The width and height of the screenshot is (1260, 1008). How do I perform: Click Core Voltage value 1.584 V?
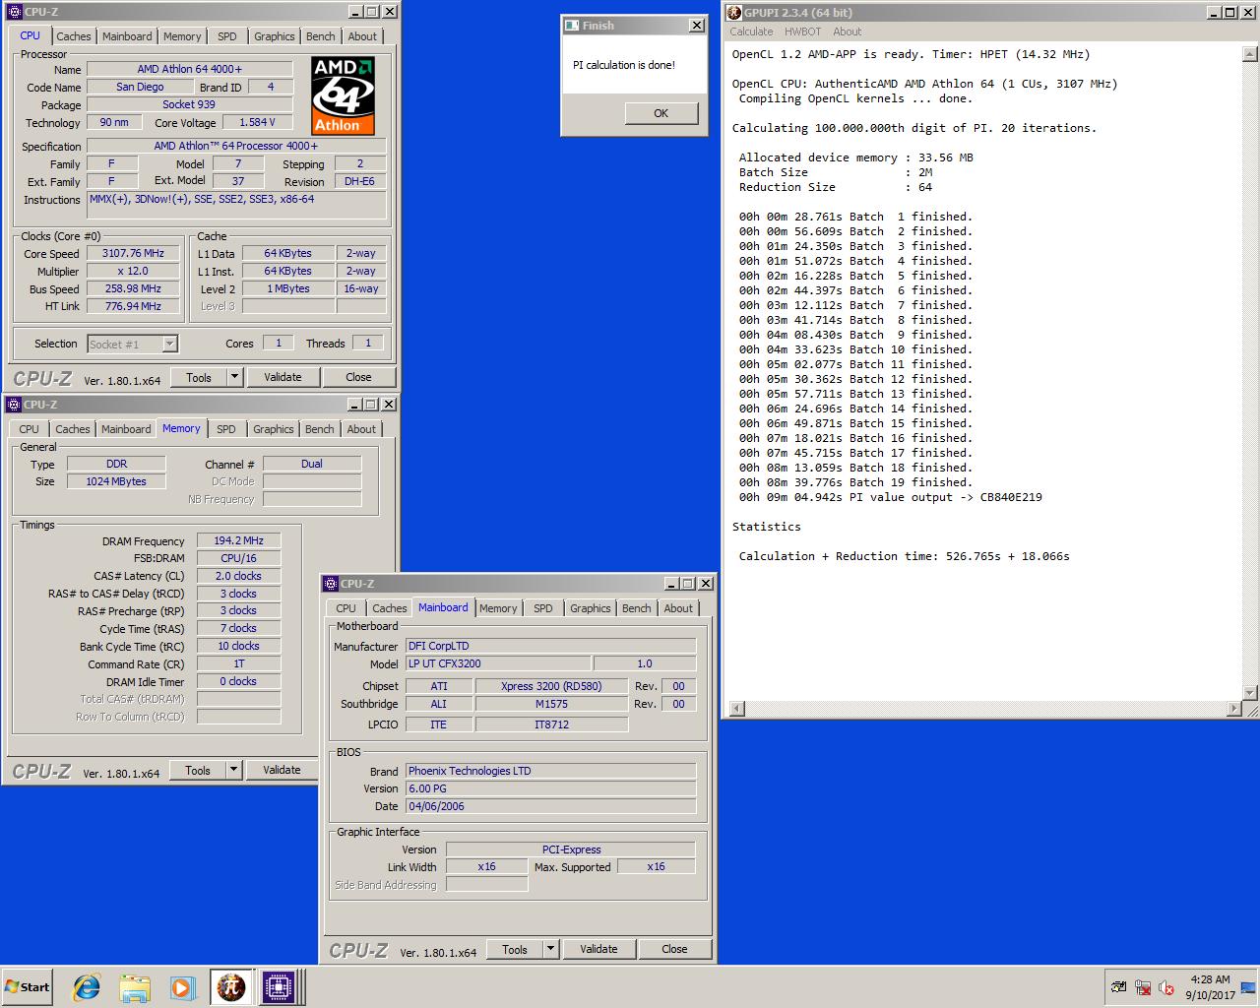point(257,122)
